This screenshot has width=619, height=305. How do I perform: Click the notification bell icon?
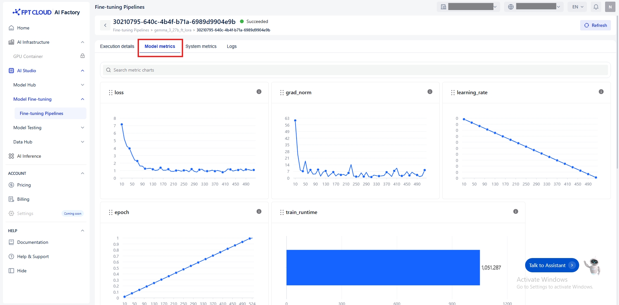596,7
